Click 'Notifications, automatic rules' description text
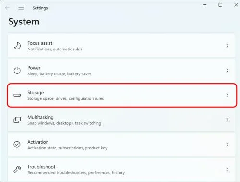 [x=55, y=49]
